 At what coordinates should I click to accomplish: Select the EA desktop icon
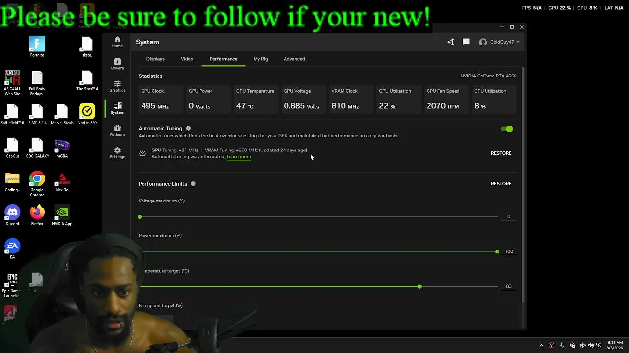click(12, 249)
